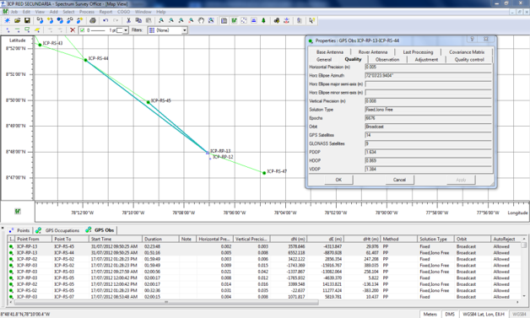Click the WGS84 Lat, Lon, Ell.H status button
Screen dimensions: 530x318
(483, 315)
